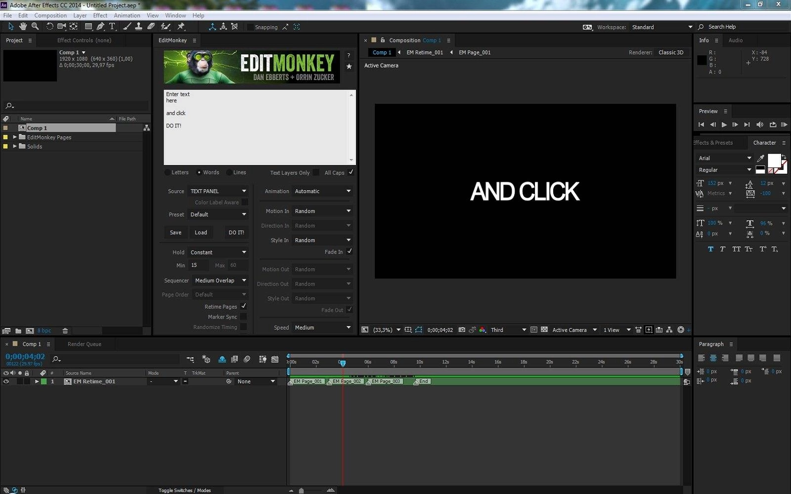Viewport: 791px width, 494px height.
Task: Open the Sequencer Medium Overlap dropdown
Action: (220, 280)
